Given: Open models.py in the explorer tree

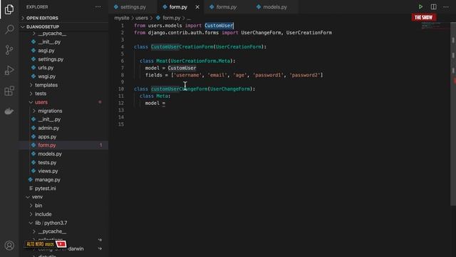Looking at the screenshot, I should click(50, 154).
